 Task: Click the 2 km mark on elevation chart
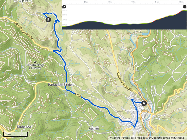(x=86, y=2)
